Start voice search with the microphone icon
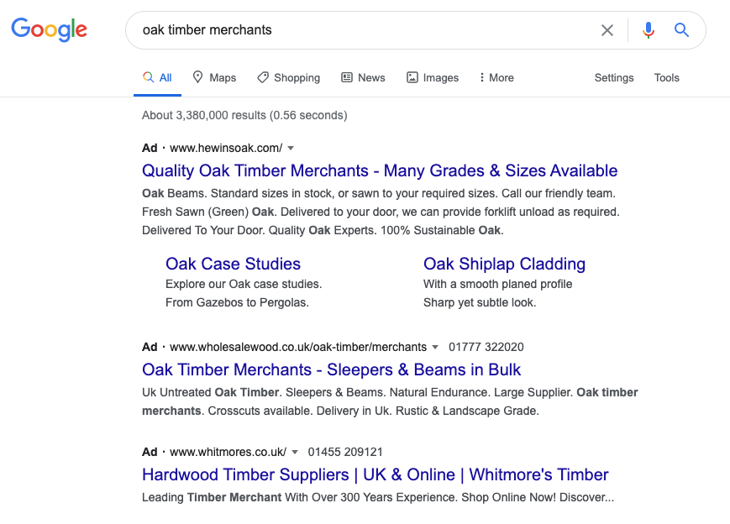 [648, 30]
